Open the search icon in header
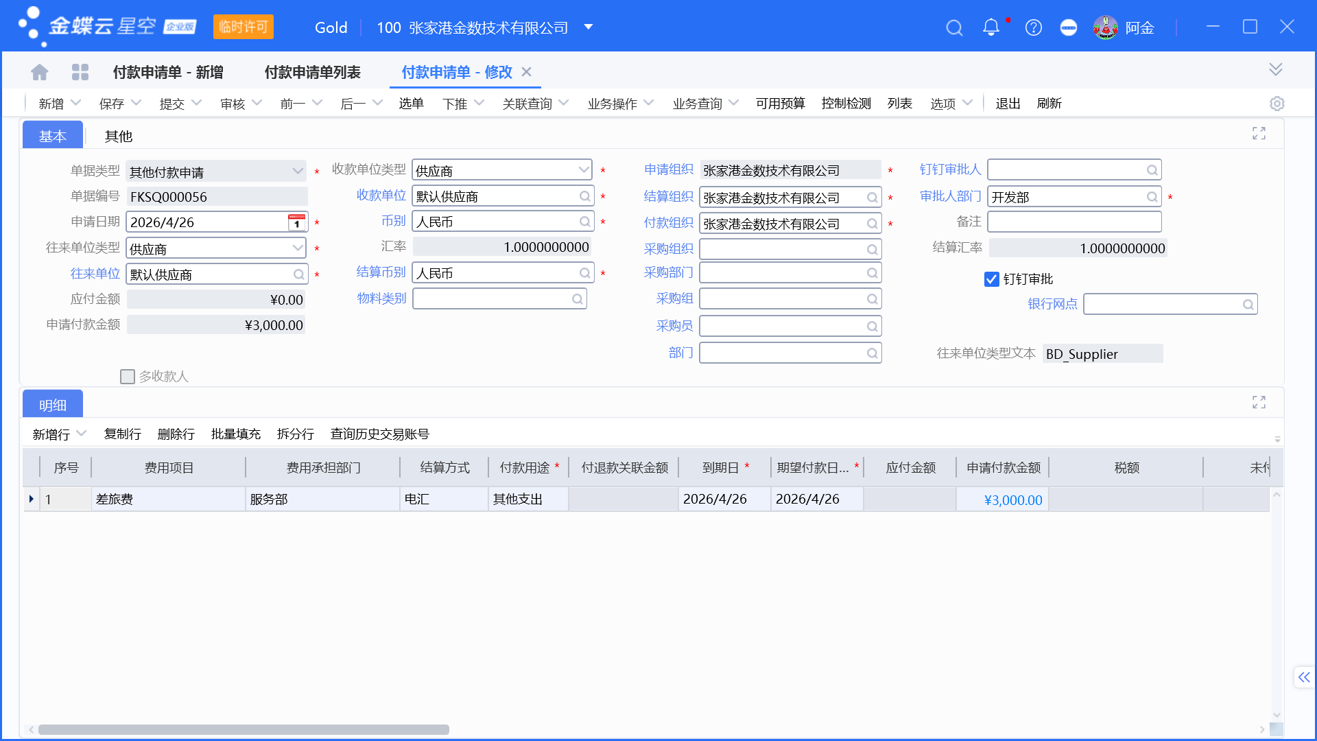This screenshot has width=1317, height=741. click(x=954, y=27)
